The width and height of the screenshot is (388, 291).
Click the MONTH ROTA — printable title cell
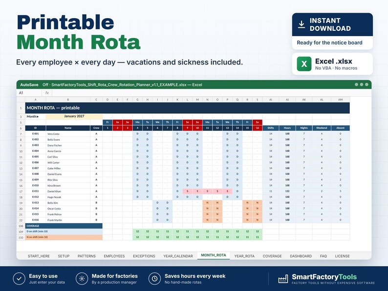(187, 108)
